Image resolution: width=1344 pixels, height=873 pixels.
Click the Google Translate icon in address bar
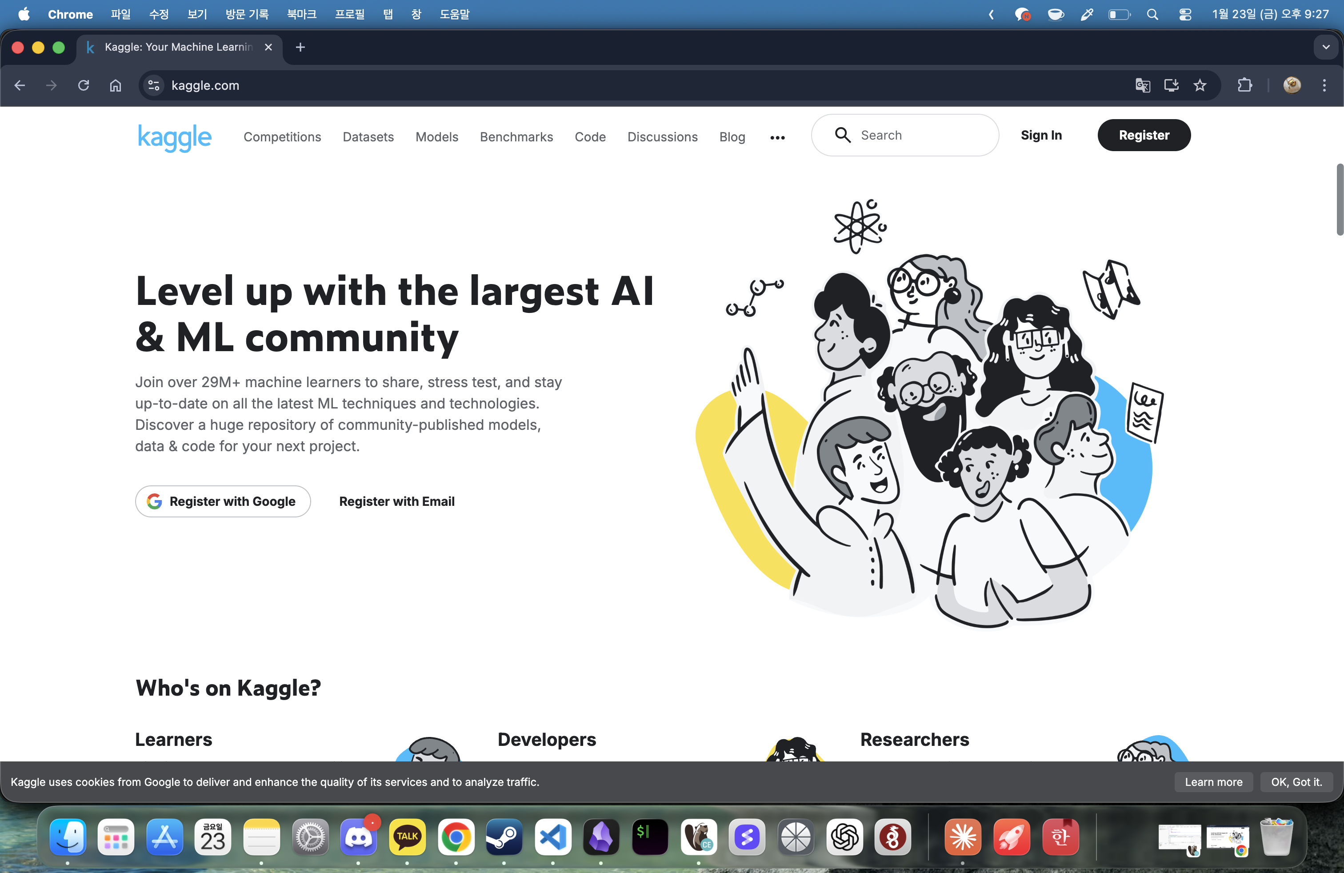pos(1142,85)
